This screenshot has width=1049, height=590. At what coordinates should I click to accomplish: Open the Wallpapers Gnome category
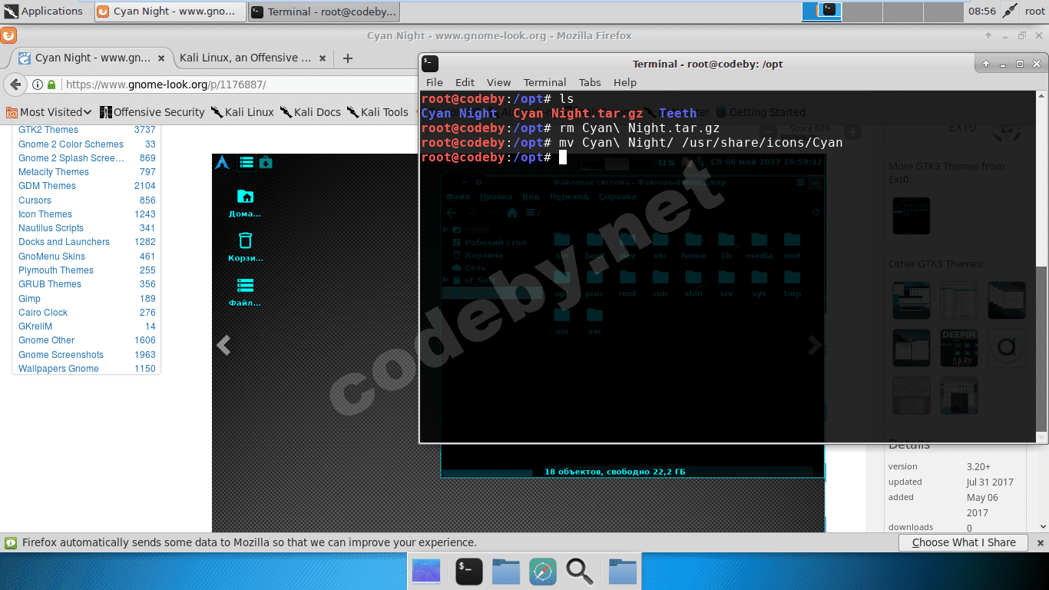tap(58, 369)
